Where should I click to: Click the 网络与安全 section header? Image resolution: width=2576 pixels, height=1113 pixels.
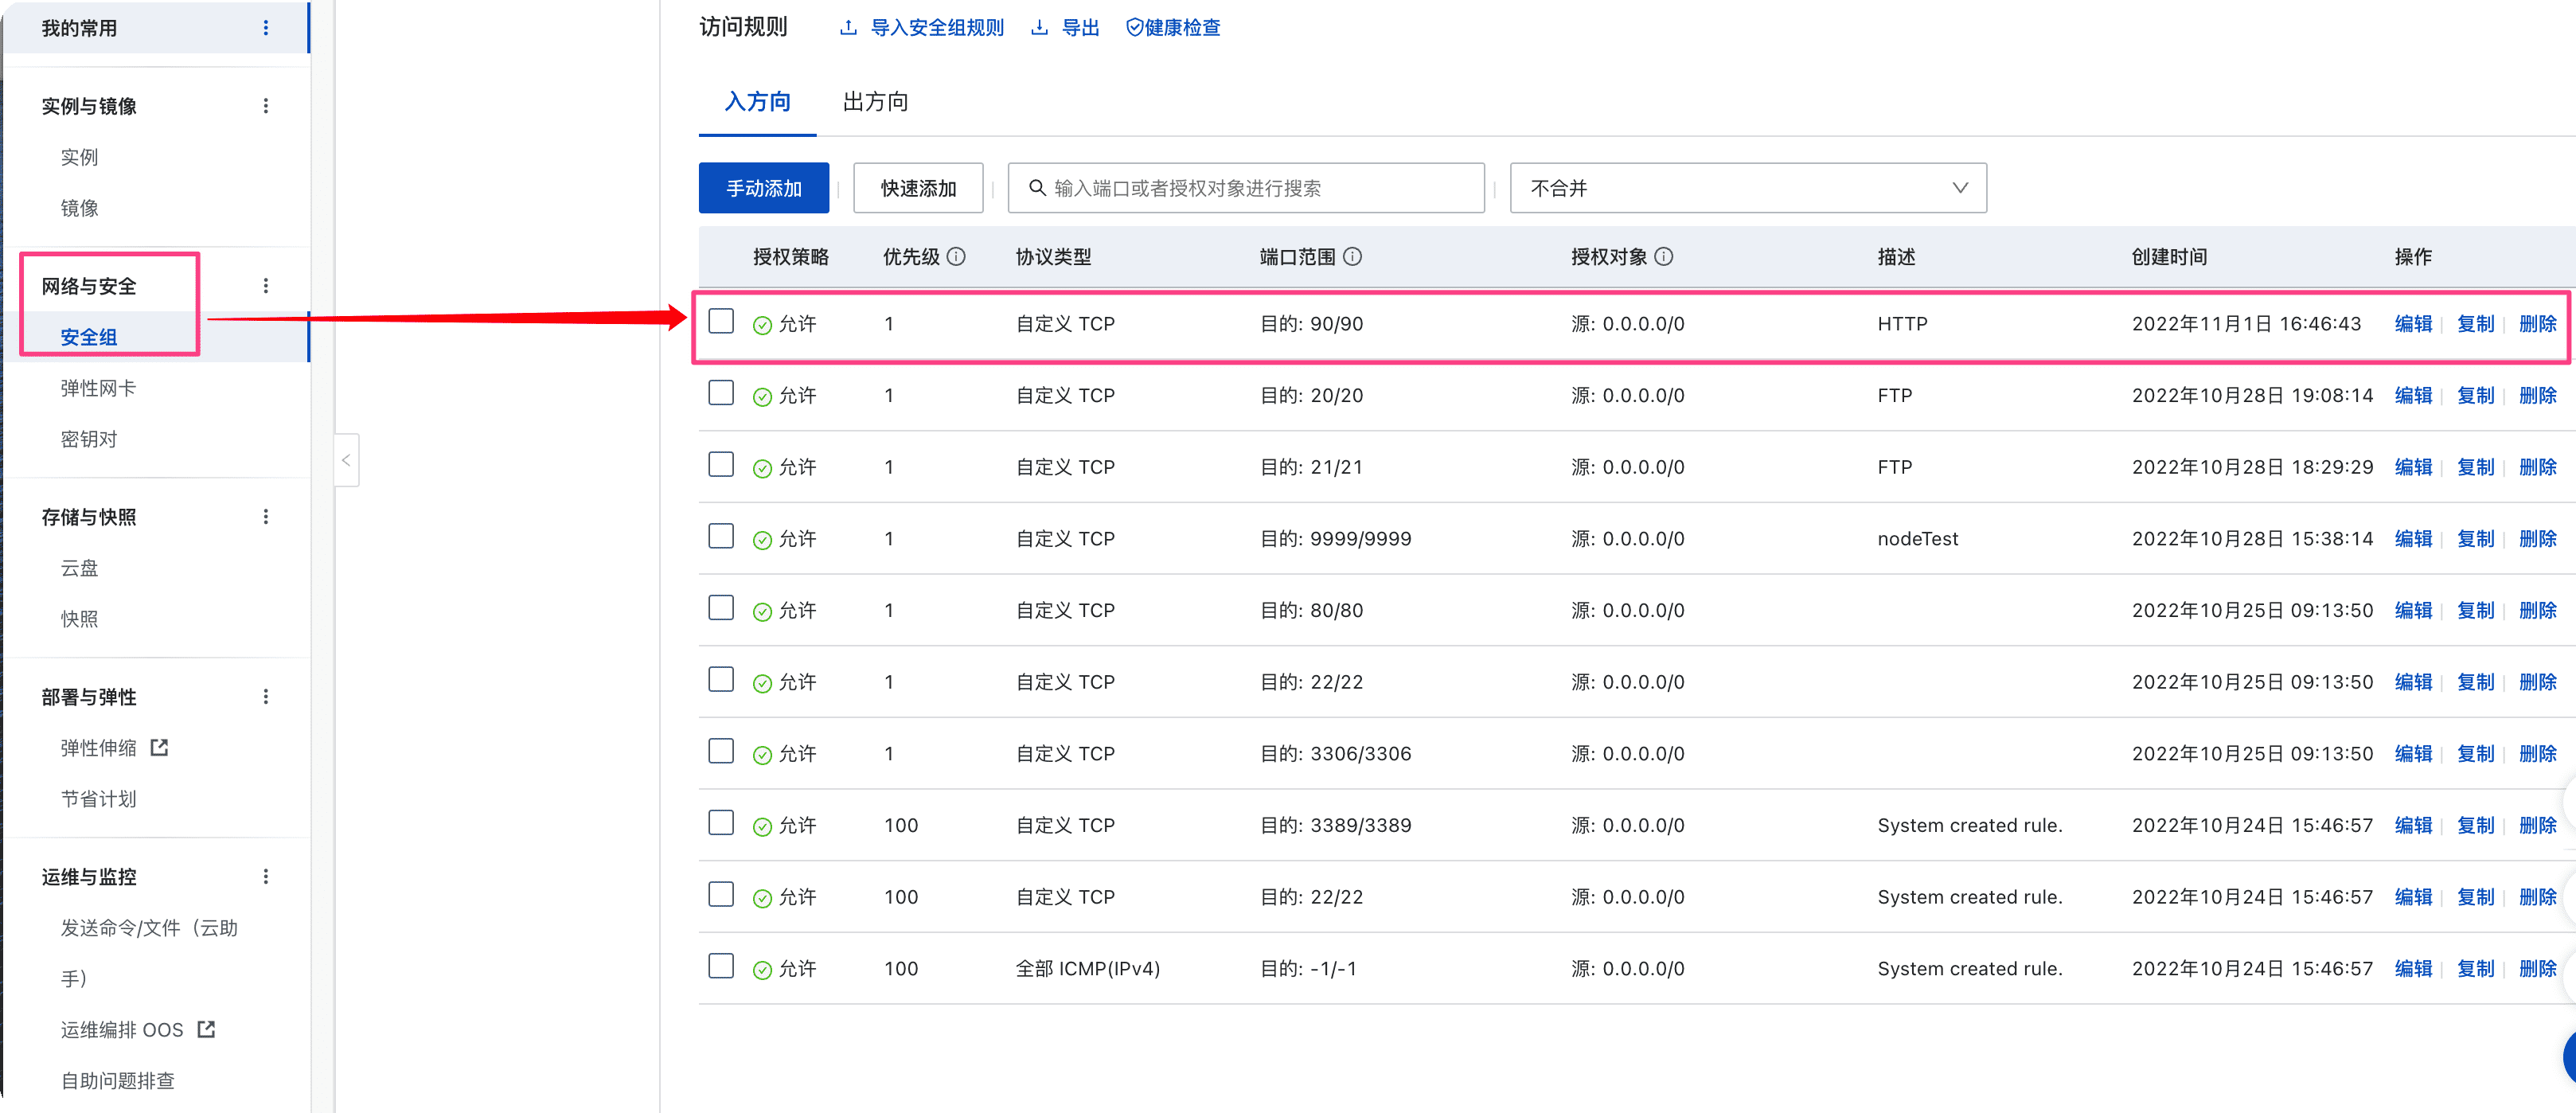[89, 286]
